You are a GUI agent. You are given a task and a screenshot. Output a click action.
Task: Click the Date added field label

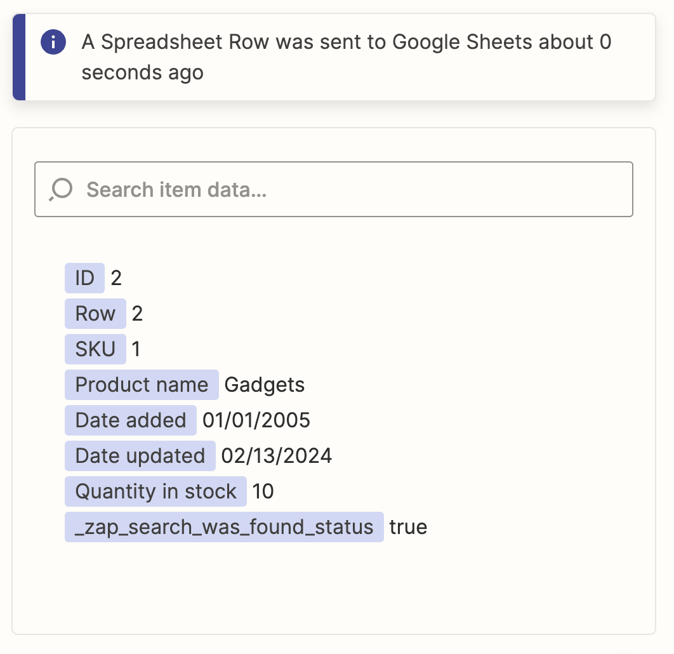[131, 420]
